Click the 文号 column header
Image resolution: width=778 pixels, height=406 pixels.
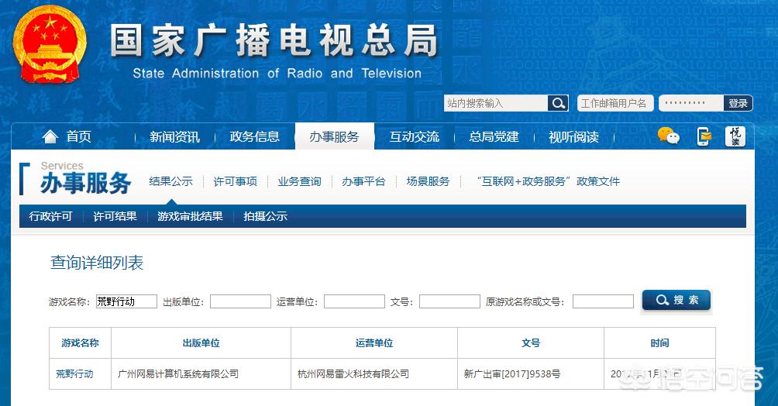pyautogui.click(x=530, y=343)
